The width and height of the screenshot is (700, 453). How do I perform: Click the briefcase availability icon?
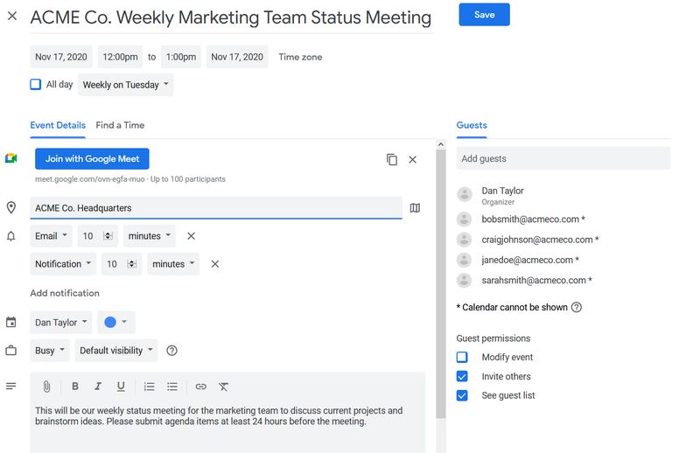pos(11,351)
